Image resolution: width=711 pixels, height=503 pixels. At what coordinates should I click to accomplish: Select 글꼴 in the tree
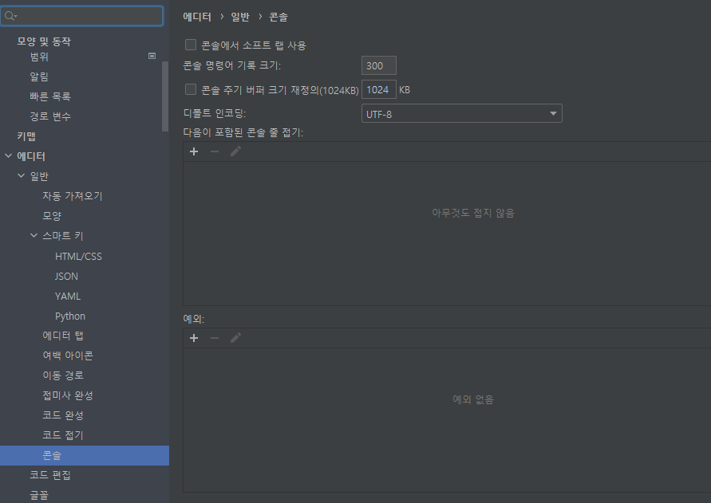39,495
